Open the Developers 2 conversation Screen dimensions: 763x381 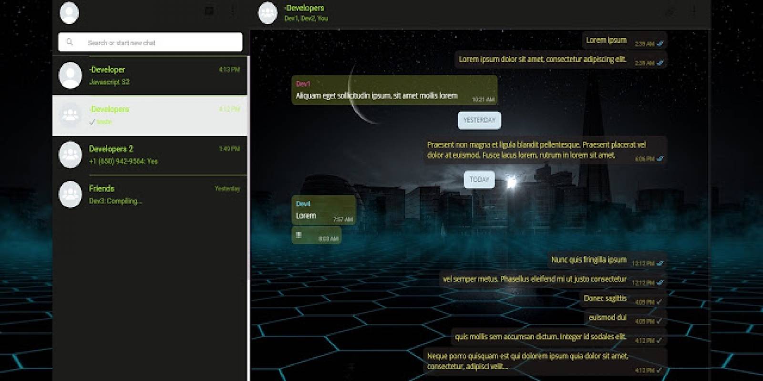157,155
